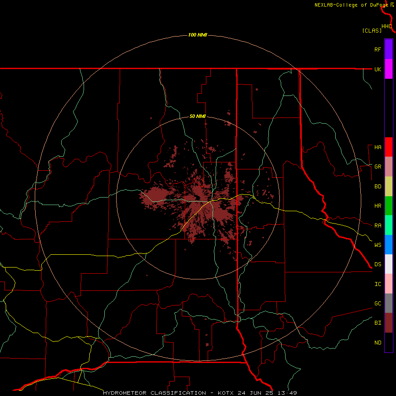The height and width of the screenshot is (396, 396).
Task: Click the BI brown legend swatch
Action: (x=389, y=323)
